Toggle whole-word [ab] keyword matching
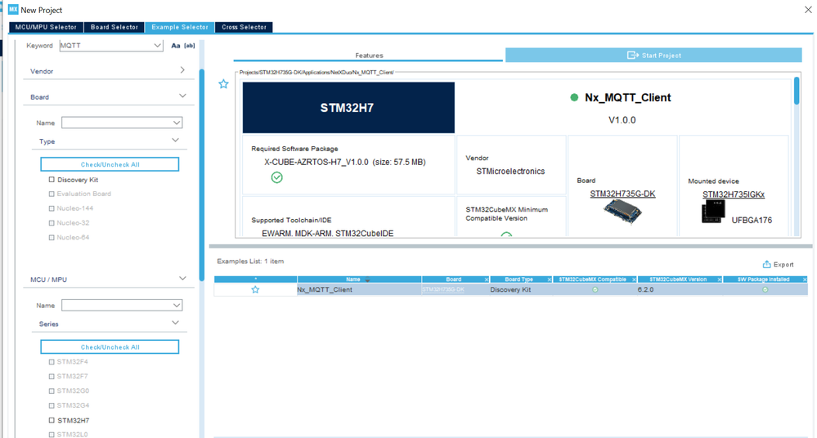This screenshot has width=817, height=438. point(190,46)
